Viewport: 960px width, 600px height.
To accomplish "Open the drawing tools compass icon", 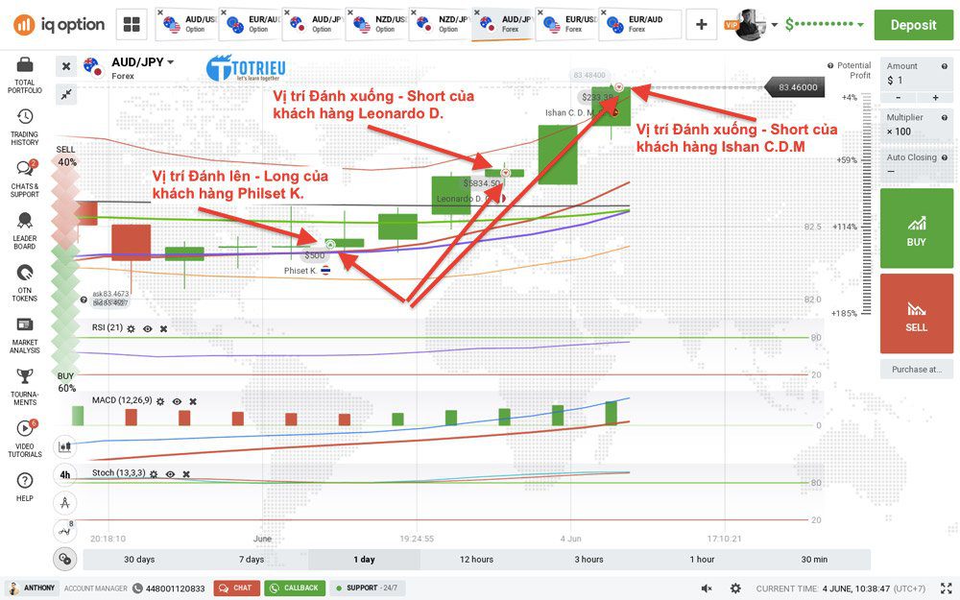I will tap(65, 503).
